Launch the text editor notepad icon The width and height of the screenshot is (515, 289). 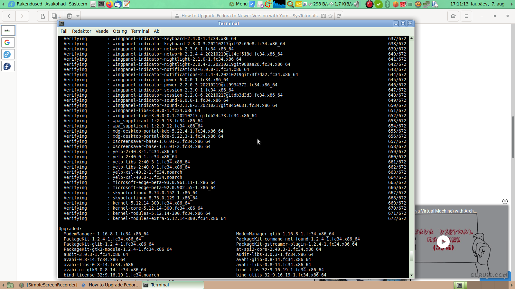126,4
